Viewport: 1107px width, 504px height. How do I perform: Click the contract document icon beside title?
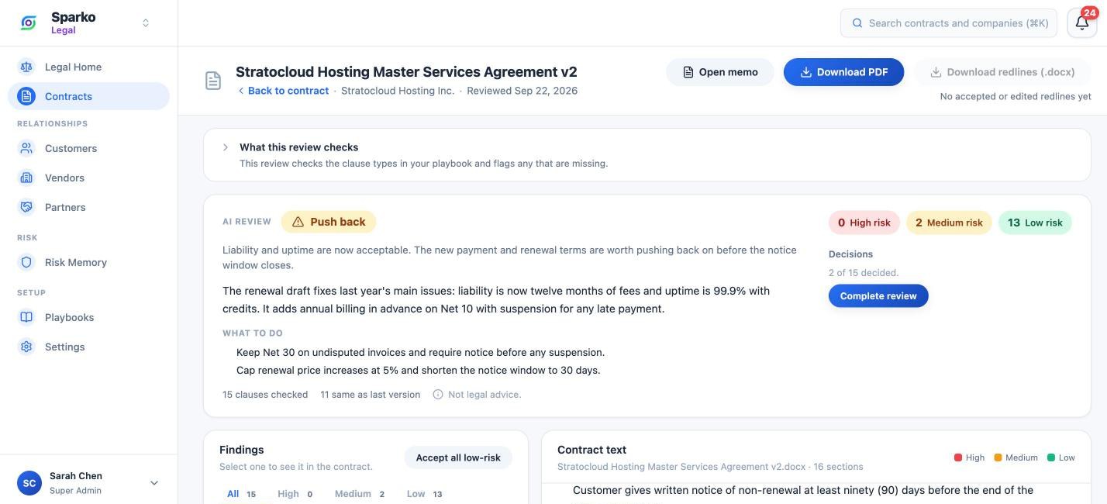click(213, 80)
